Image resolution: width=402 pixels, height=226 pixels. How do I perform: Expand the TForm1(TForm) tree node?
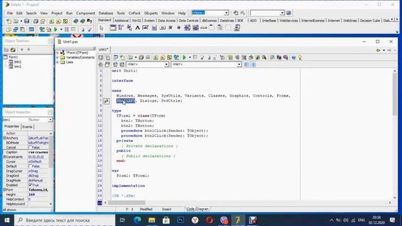coord(57,53)
